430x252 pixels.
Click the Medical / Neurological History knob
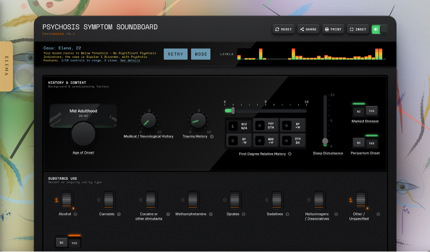[148, 120]
